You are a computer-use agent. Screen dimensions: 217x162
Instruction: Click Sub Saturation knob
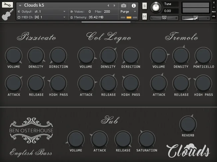point(147,139)
